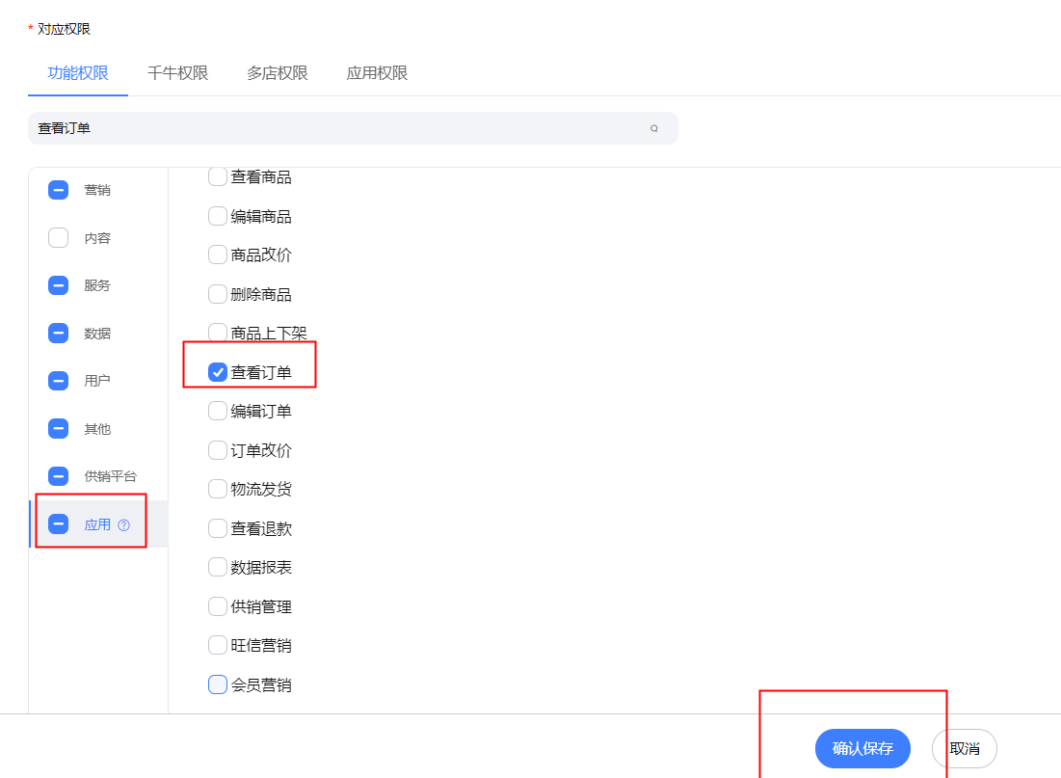Toggle the 服务 category checkbox
This screenshot has height=778, width=1061.
coord(59,285)
